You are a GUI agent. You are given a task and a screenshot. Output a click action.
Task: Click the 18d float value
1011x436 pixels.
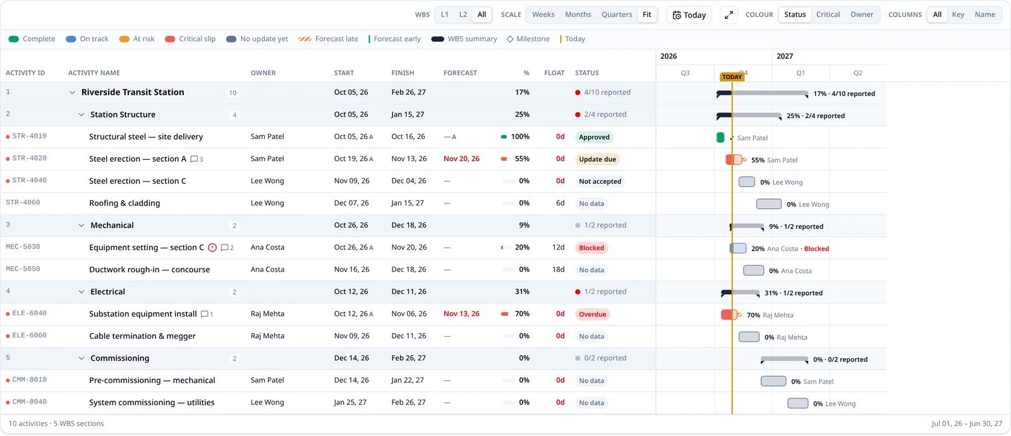pyautogui.click(x=559, y=270)
